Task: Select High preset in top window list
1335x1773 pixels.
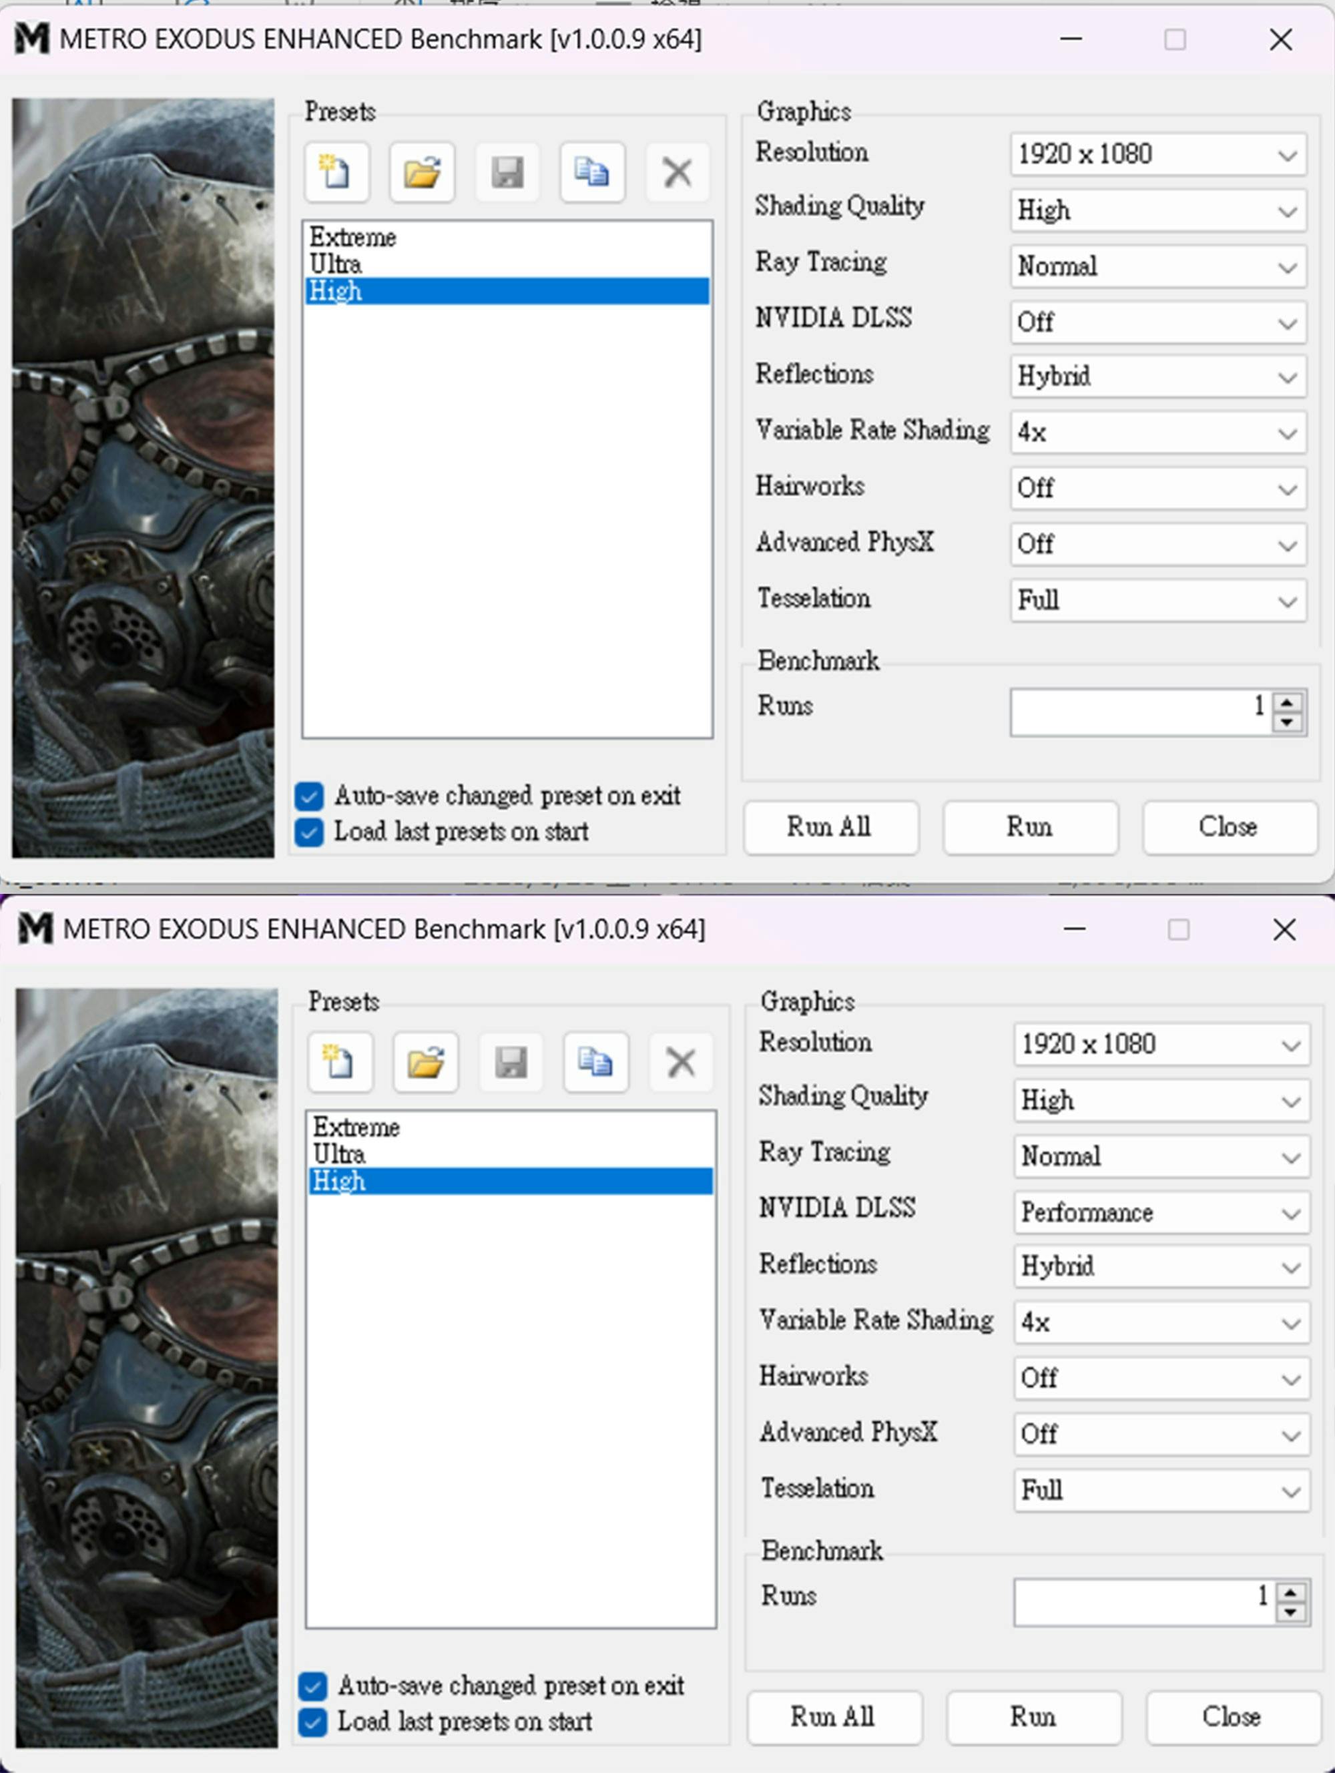Action: tap(507, 291)
